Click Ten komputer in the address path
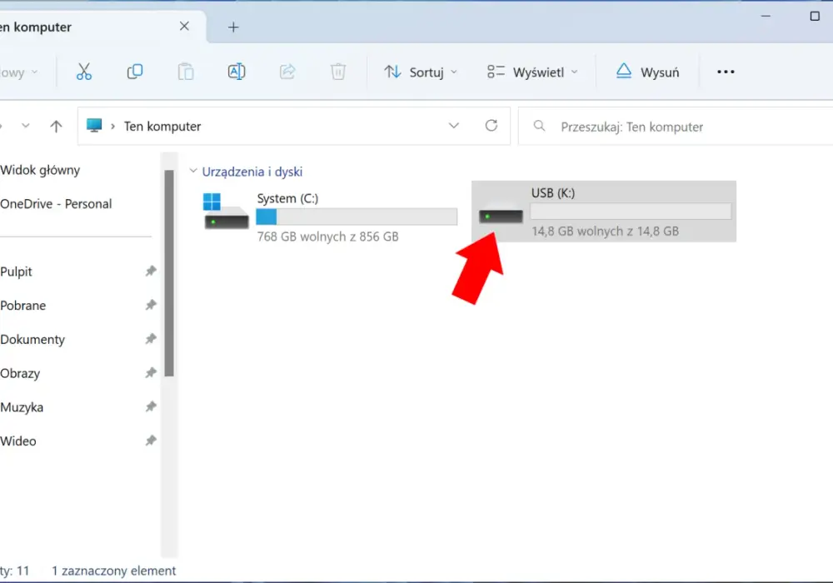This screenshot has width=833, height=583. [162, 127]
